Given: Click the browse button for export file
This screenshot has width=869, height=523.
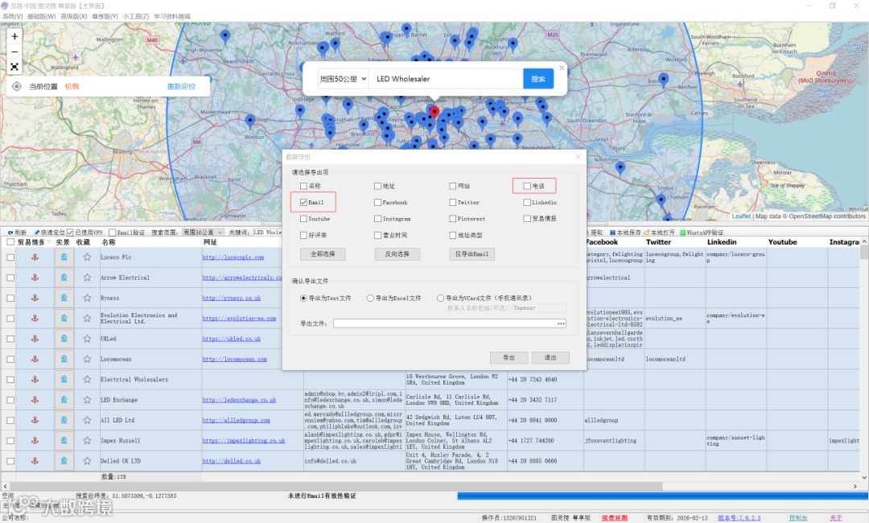Looking at the screenshot, I should (561, 323).
